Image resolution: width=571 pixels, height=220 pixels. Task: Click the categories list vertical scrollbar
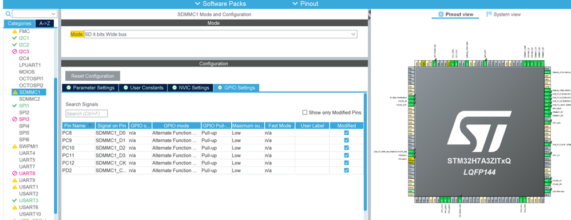[x=55, y=146]
